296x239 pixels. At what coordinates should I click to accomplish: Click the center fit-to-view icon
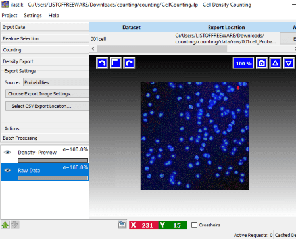click(x=116, y=63)
